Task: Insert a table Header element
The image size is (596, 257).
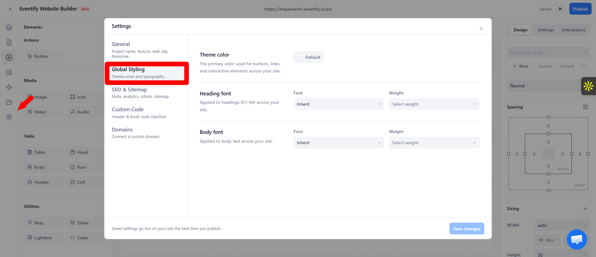Action: click(44, 182)
